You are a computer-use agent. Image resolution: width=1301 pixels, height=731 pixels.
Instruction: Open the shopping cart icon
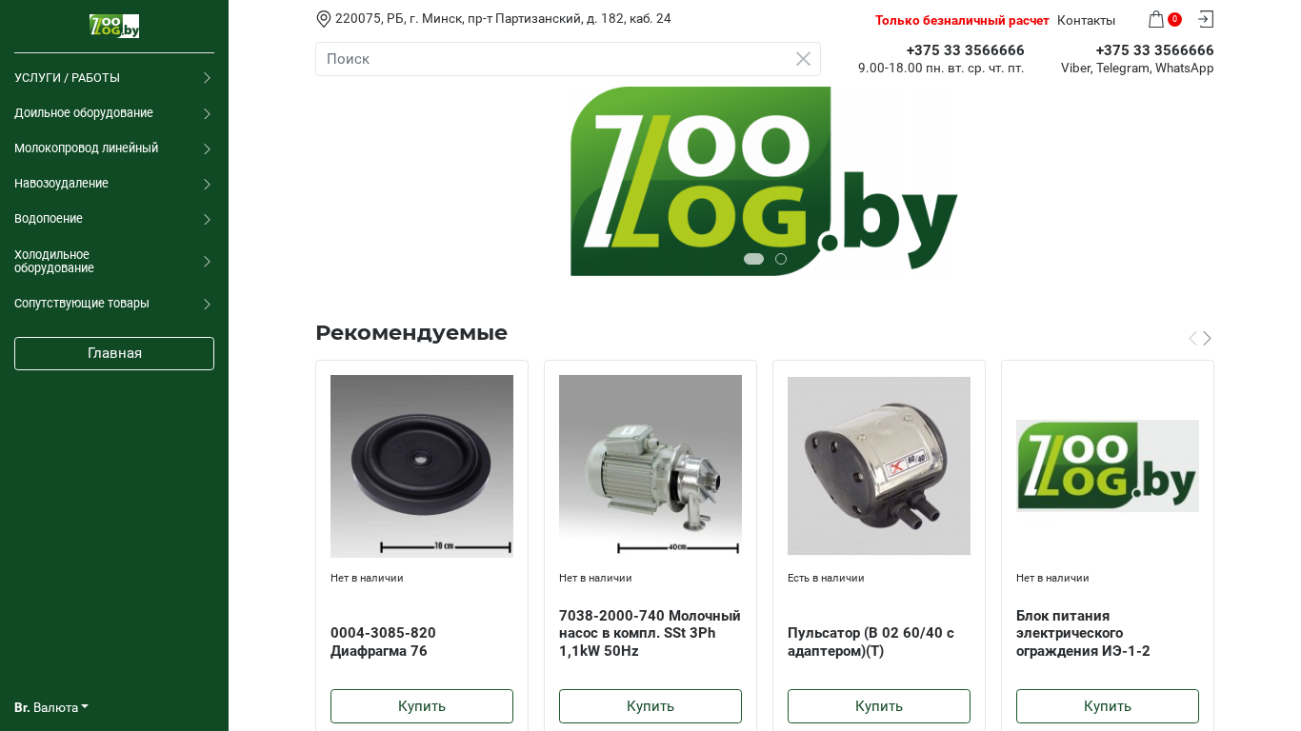pyautogui.click(x=1156, y=19)
